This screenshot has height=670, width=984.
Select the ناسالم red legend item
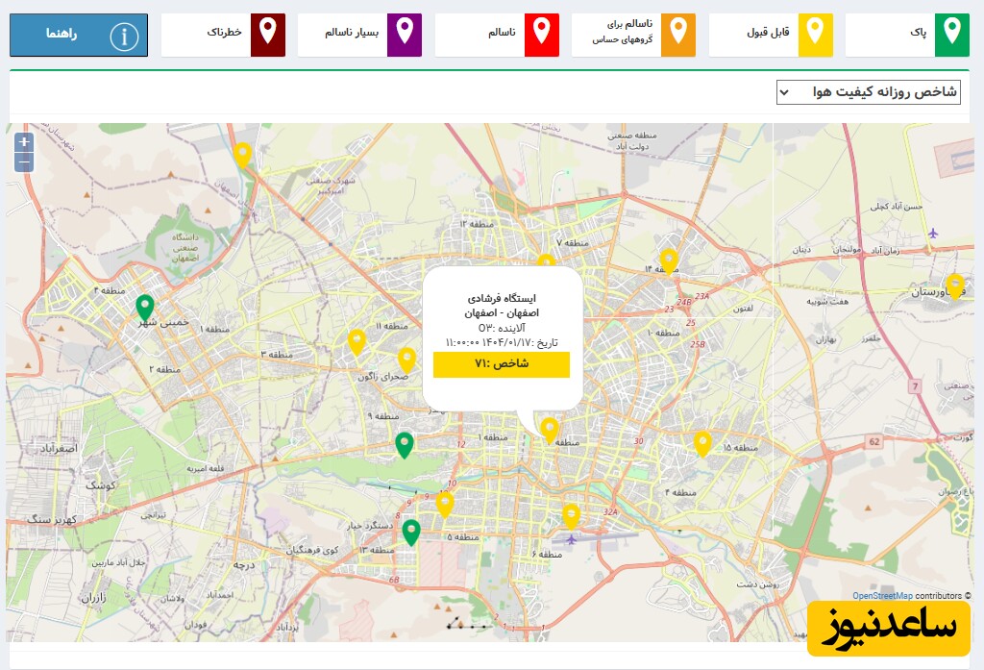497,35
